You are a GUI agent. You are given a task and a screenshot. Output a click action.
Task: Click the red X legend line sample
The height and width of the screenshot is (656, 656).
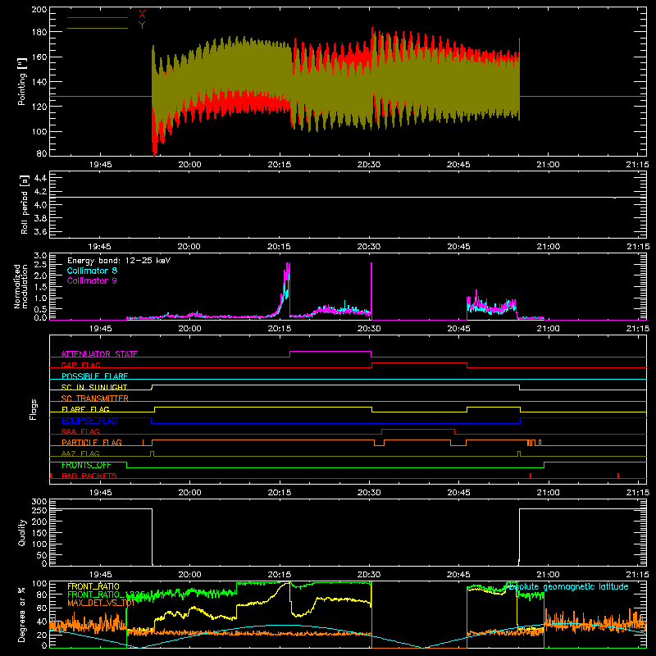tap(98, 17)
